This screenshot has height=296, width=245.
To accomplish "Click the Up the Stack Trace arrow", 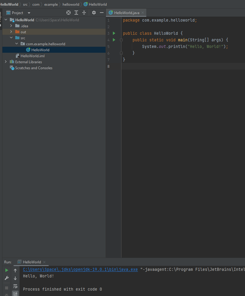I will (15, 270).
